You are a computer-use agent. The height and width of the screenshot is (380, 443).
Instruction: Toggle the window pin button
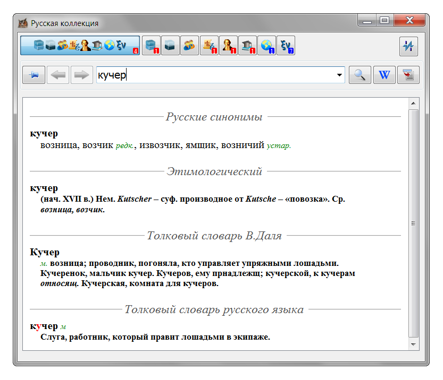[34, 74]
